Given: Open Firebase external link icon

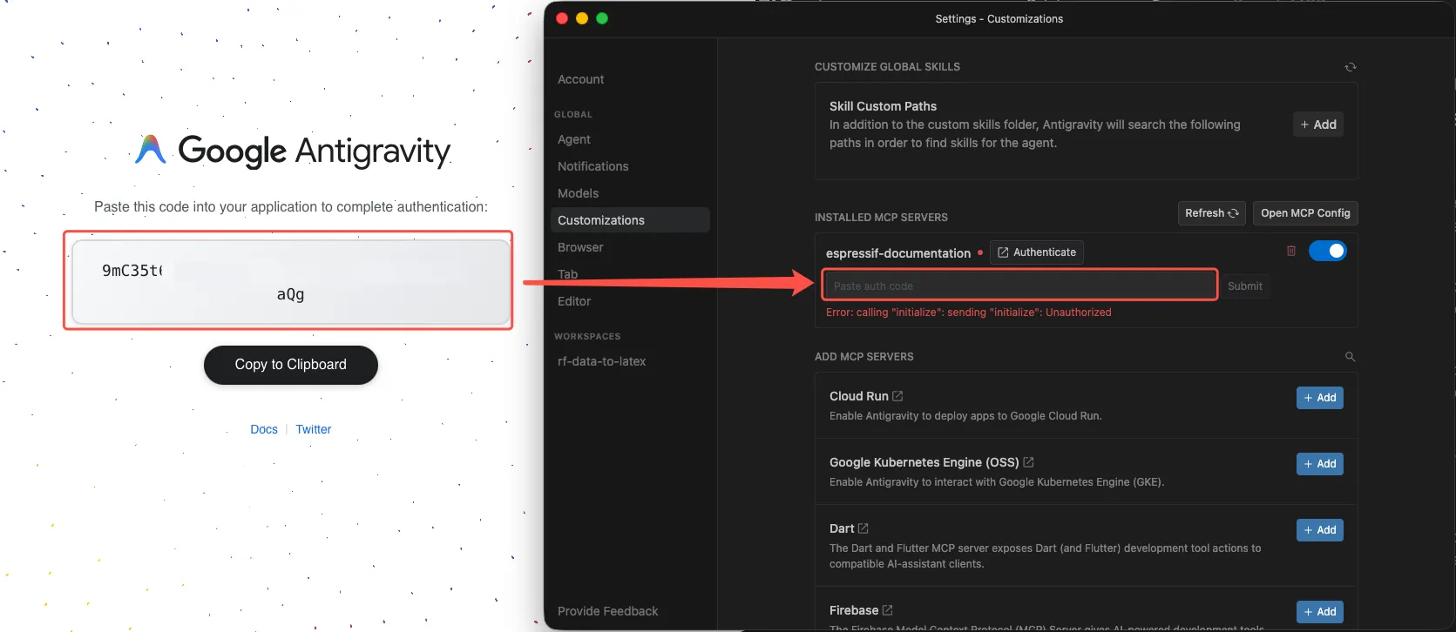Looking at the screenshot, I should (x=888, y=610).
